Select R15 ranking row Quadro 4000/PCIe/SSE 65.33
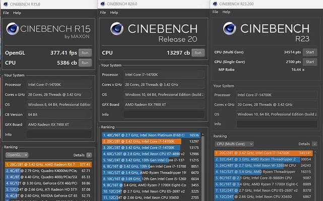This screenshot has height=201, width=323. coord(48,177)
